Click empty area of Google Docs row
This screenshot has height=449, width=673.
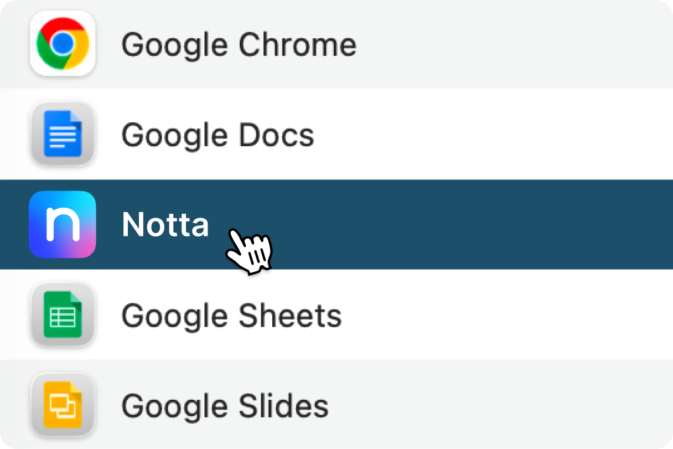(498, 135)
